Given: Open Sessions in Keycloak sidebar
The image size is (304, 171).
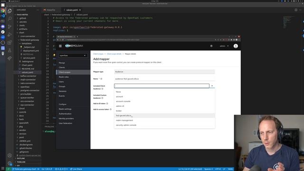Looking at the screenshot, I should coord(62,91).
